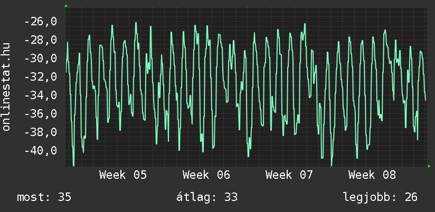Image resolution: width=435 pixels, height=212 pixels.
Task: Select the -36,0 y-axis value
Action: 41,114
